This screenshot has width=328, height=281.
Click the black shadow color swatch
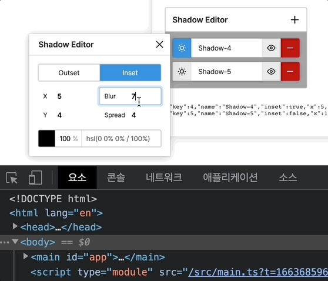(x=46, y=139)
